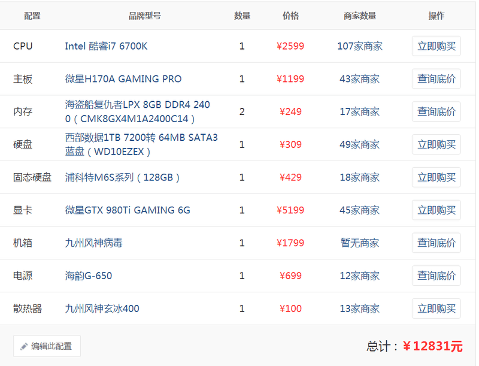Screen dimensions: 479x366
Task: Click the 硬盘 row label
Action: (x=23, y=144)
